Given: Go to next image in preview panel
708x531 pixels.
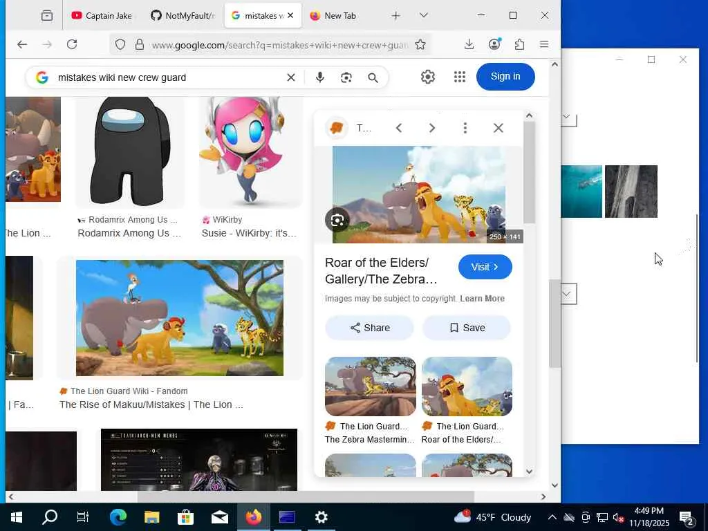Looking at the screenshot, I should [432, 128].
